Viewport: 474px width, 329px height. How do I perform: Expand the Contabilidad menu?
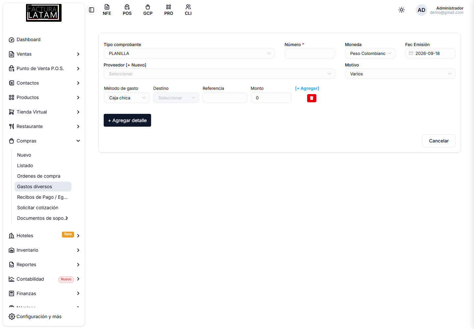(44, 279)
